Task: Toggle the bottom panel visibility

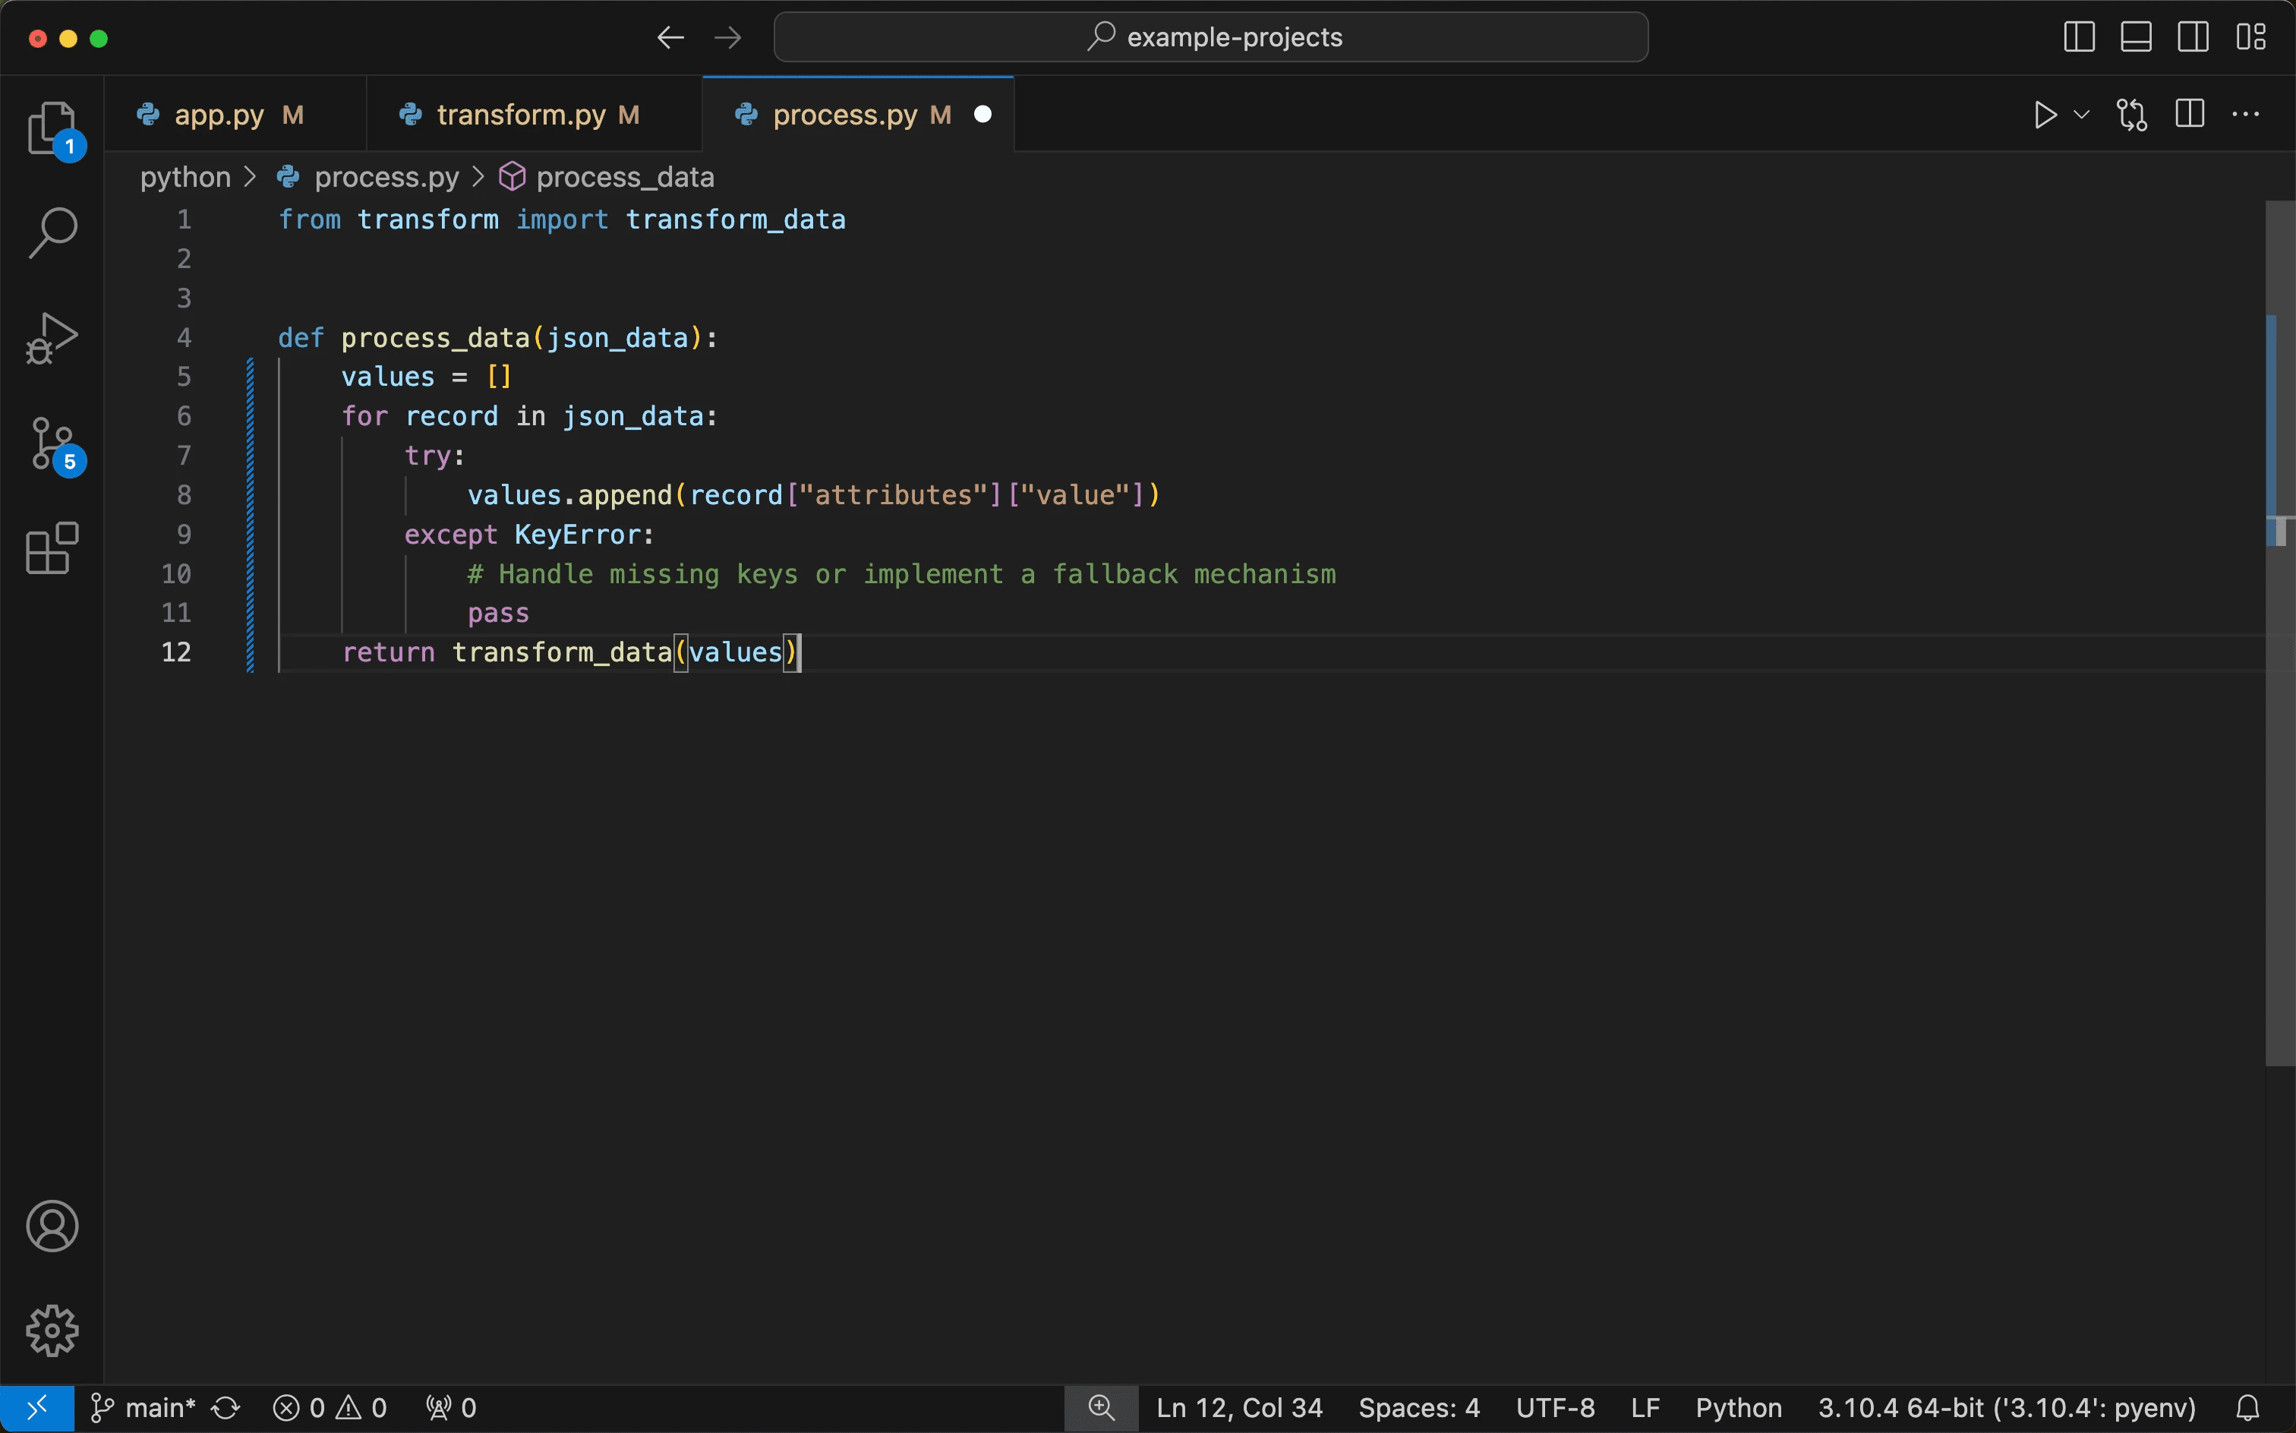Action: tap(2136, 38)
